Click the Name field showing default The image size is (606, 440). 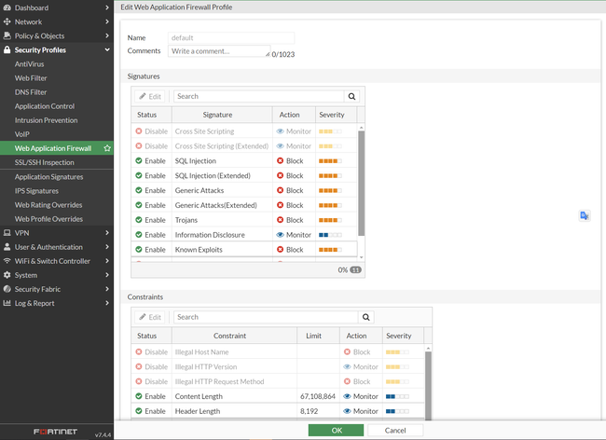pyautogui.click(x=230, y=38)
